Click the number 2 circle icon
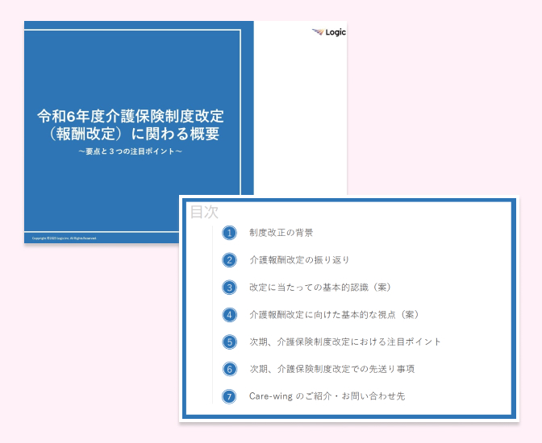Screen dimensions: 542x443 click(230, 260)
